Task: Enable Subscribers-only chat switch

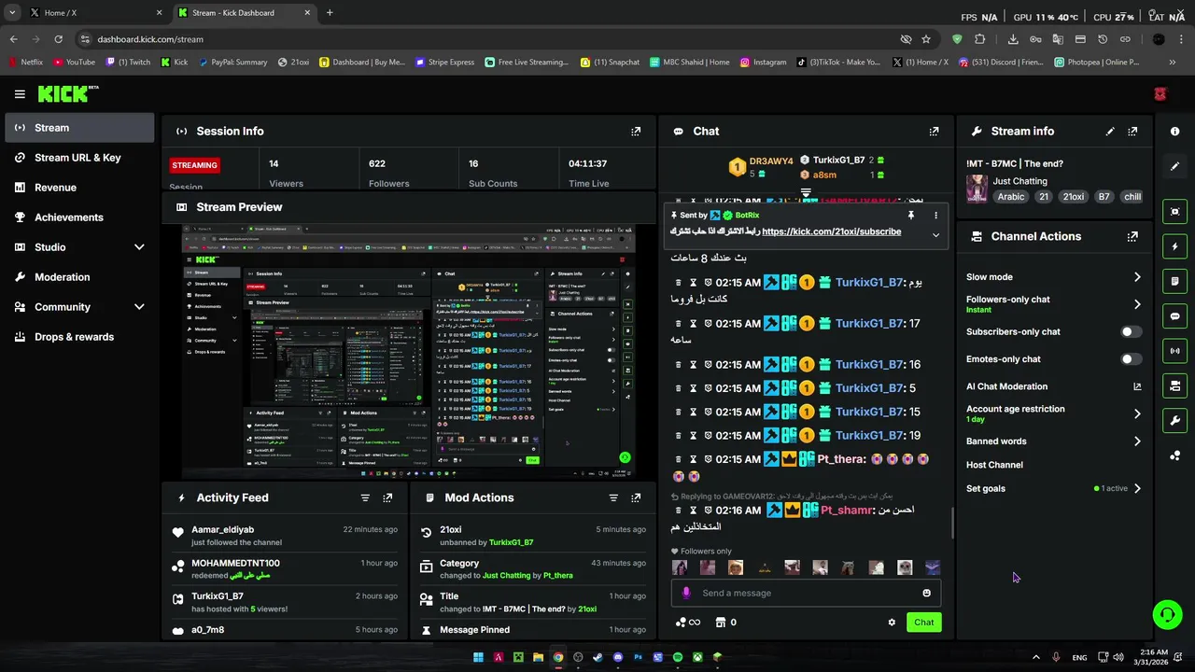Action: tap(1131, 331)
